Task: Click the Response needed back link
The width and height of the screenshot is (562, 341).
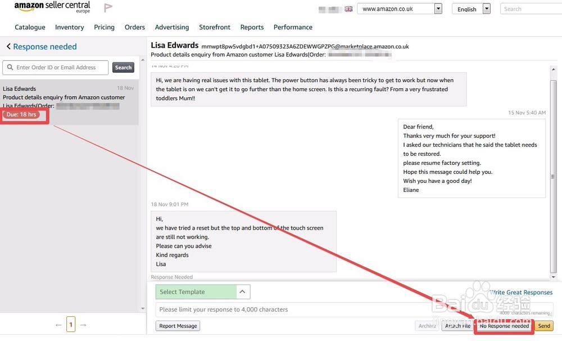Action: (x=45, y=47)
